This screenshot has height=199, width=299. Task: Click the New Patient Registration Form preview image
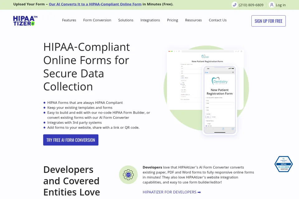click(206, 90)
